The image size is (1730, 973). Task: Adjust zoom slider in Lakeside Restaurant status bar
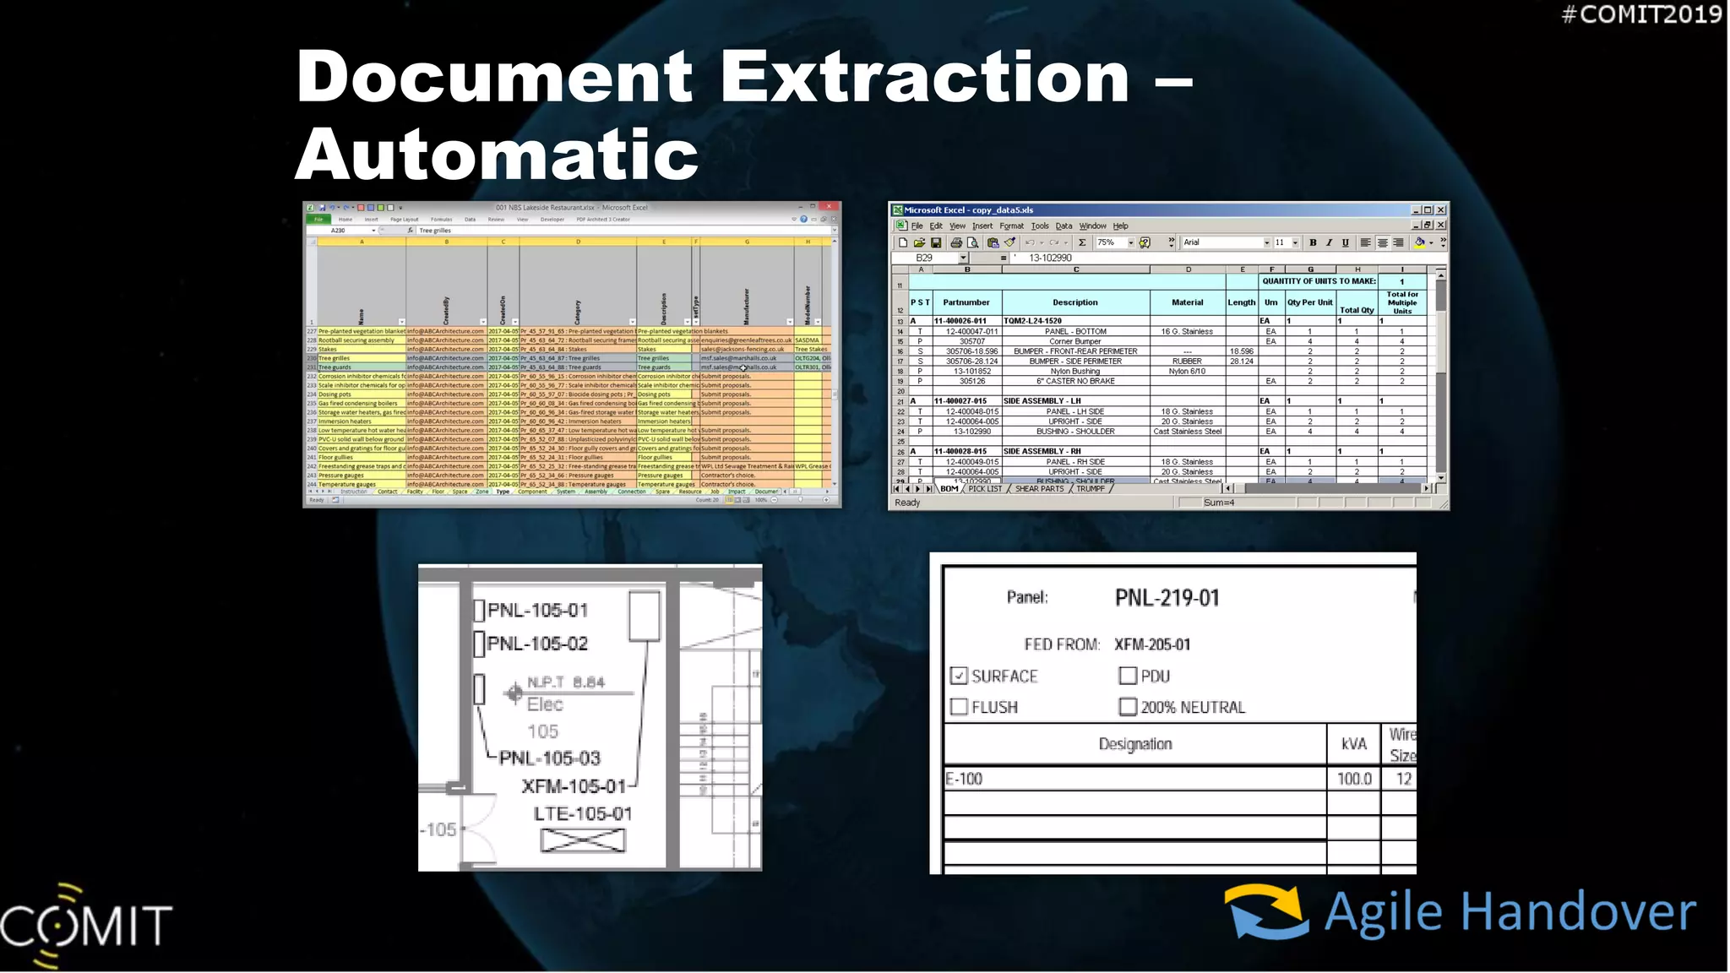pyautogui.click(x=800, y=500)
